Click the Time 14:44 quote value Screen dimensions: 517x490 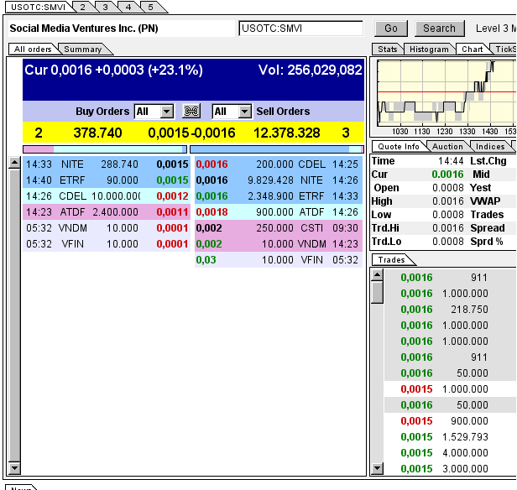click(451, 161)
